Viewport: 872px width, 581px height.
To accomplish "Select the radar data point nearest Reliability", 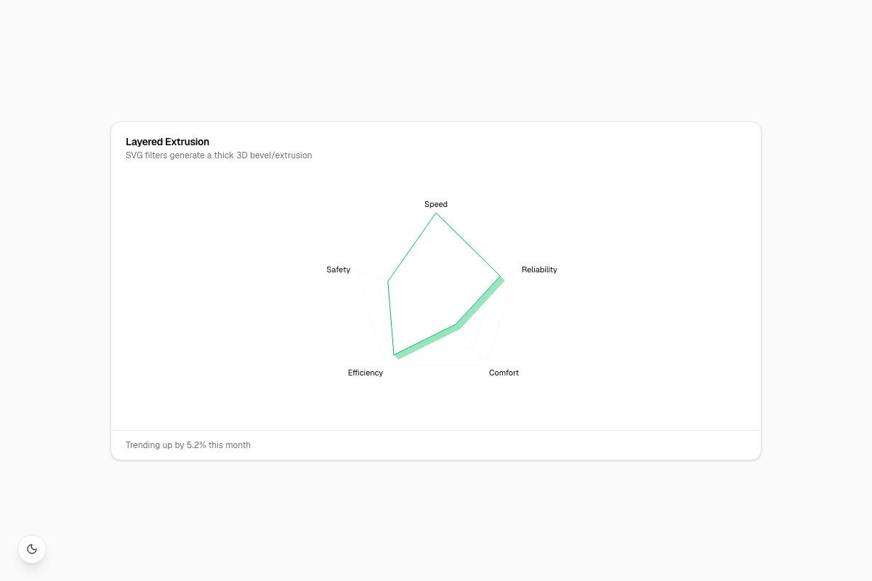I will point(501,277).
